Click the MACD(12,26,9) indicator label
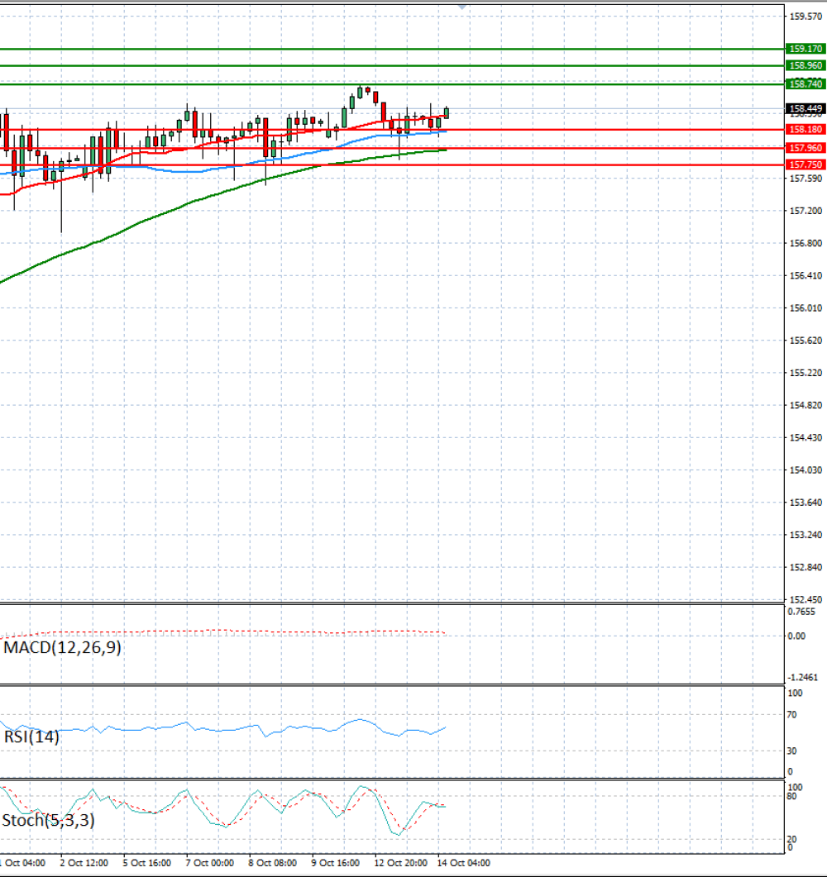The width and height of the screenshot is (827, 877). tap(62, 648)
